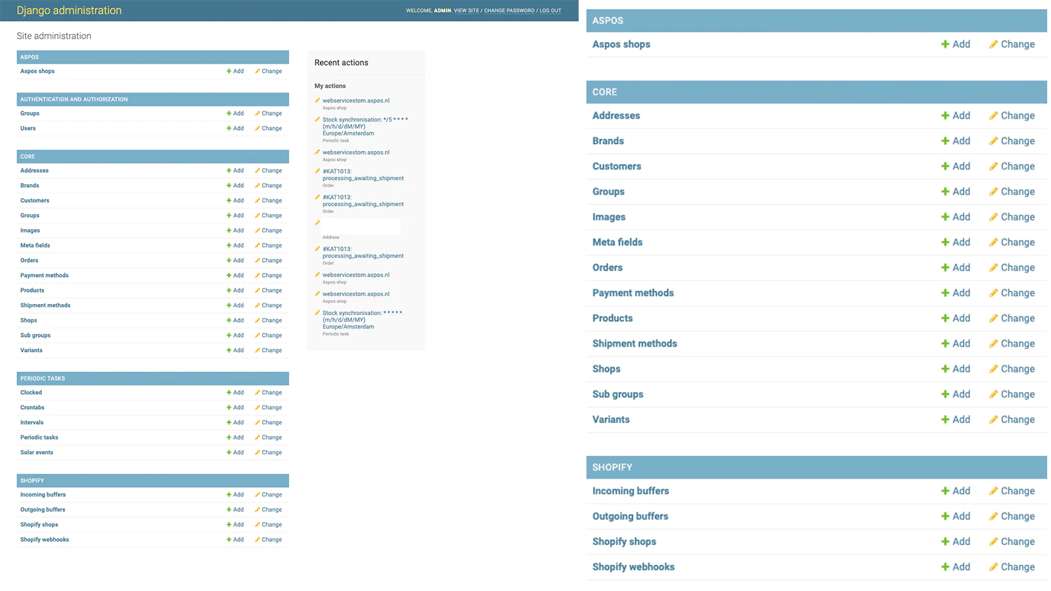Open the ASPOS section header in enlarged view

tap(608, 20)
